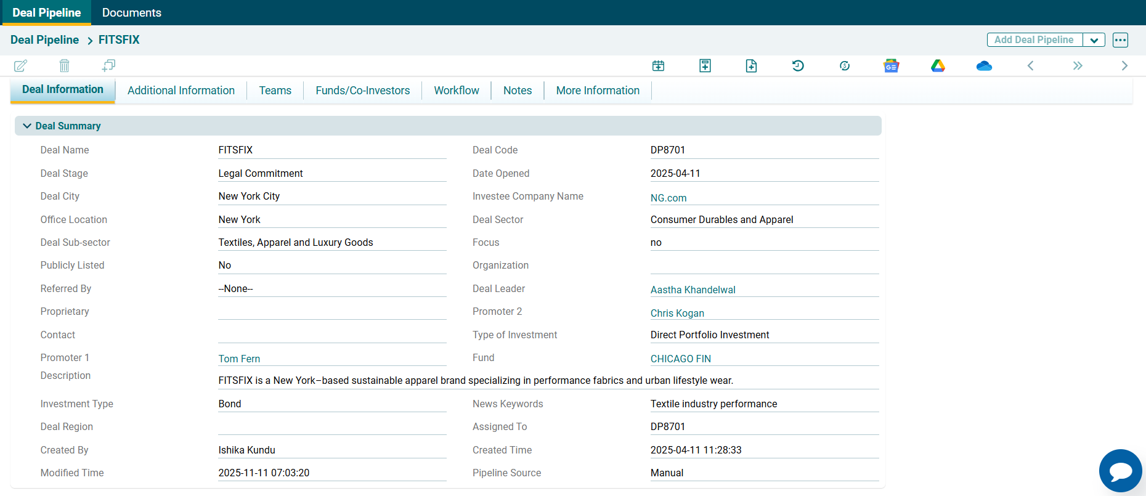Image resolution: width=1146 pixels, height=496 pixels.
Task: Click the Add Deal Pipeline button
Action: [x=1034, y=40]
